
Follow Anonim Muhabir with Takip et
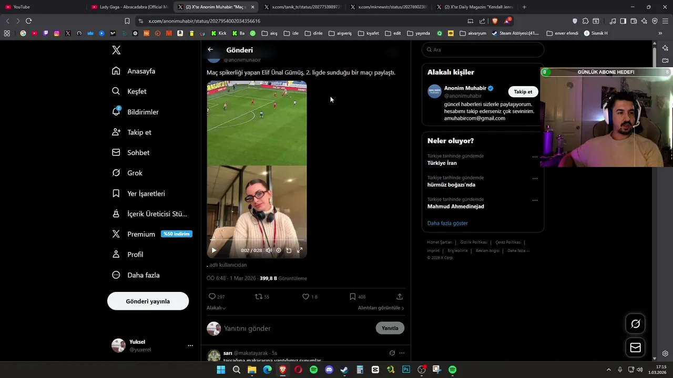click(x=523, y=92)
